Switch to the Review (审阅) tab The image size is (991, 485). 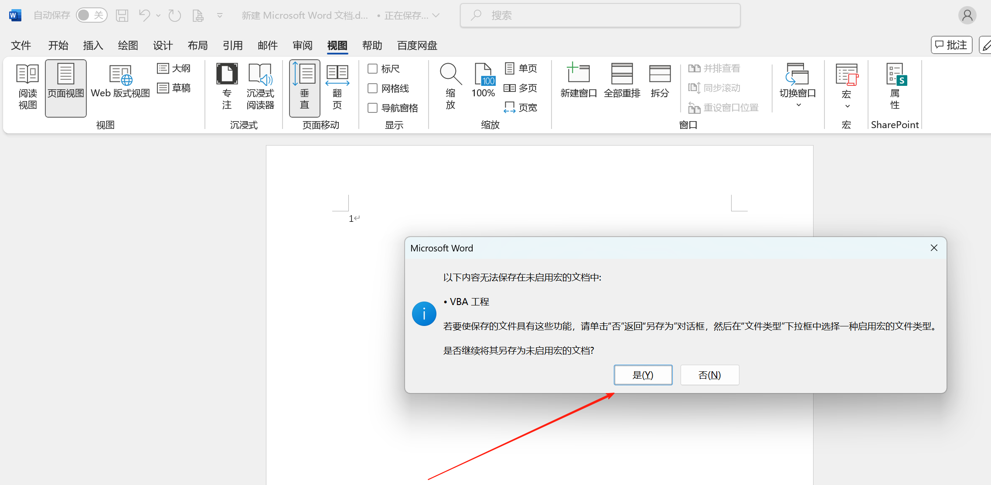point(303,45)
